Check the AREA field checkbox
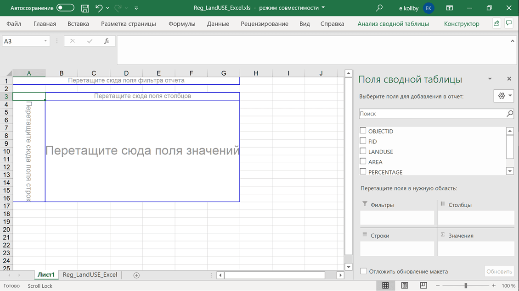This screenshot has height=291, width=519. (x=363, y=161)
